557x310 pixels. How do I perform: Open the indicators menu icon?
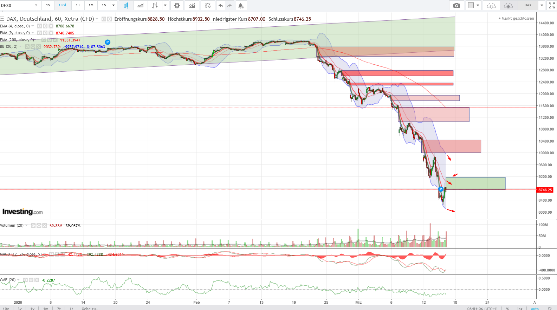[x=192, y=5]
